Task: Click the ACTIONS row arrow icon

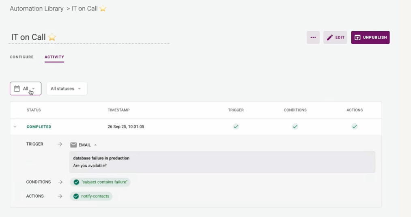Action: [60, 196]
